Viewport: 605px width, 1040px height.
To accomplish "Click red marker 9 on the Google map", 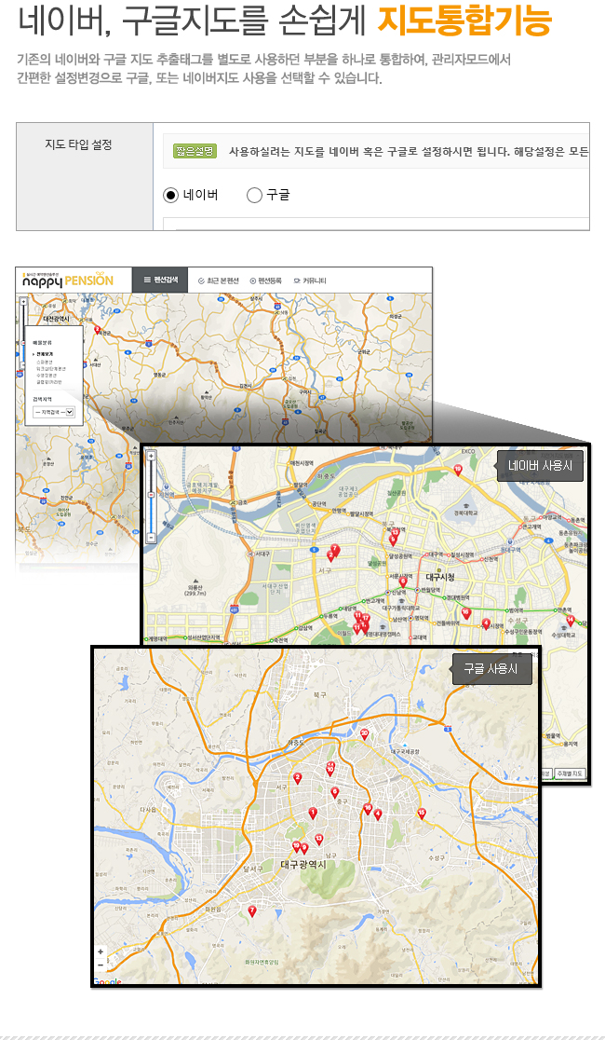I will pos(304,848).
